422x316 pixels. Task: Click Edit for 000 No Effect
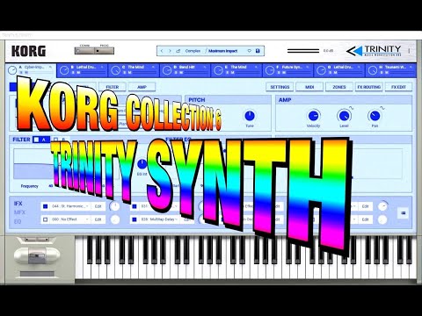(98, 219)
